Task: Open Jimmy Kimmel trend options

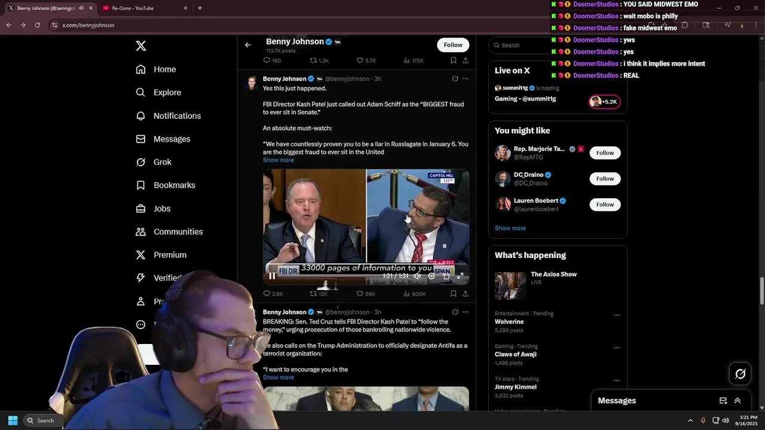Action: [617, 380]
